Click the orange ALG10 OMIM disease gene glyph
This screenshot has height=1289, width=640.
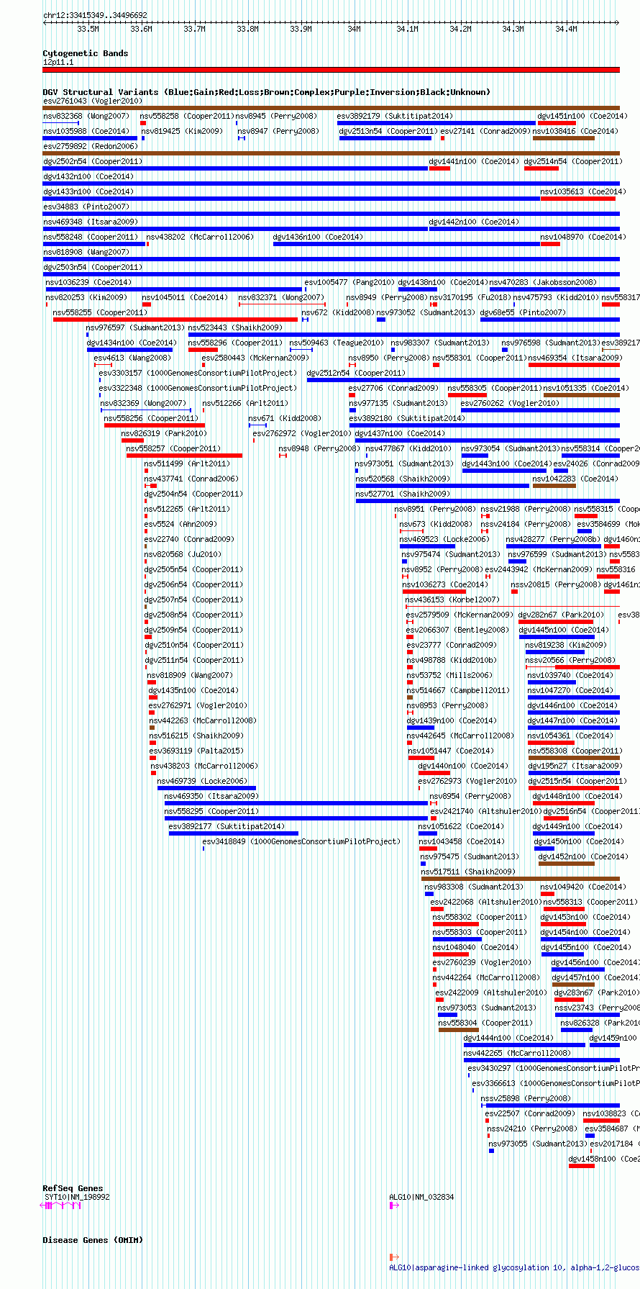394,1257
